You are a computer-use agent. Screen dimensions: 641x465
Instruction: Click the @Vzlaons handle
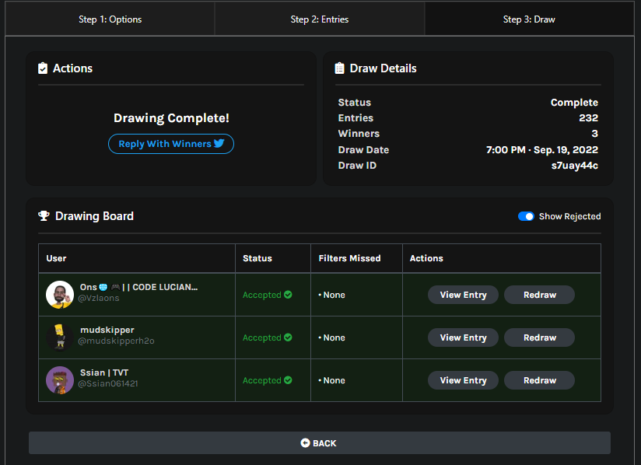pyautogui.click(x=99, y=299)
